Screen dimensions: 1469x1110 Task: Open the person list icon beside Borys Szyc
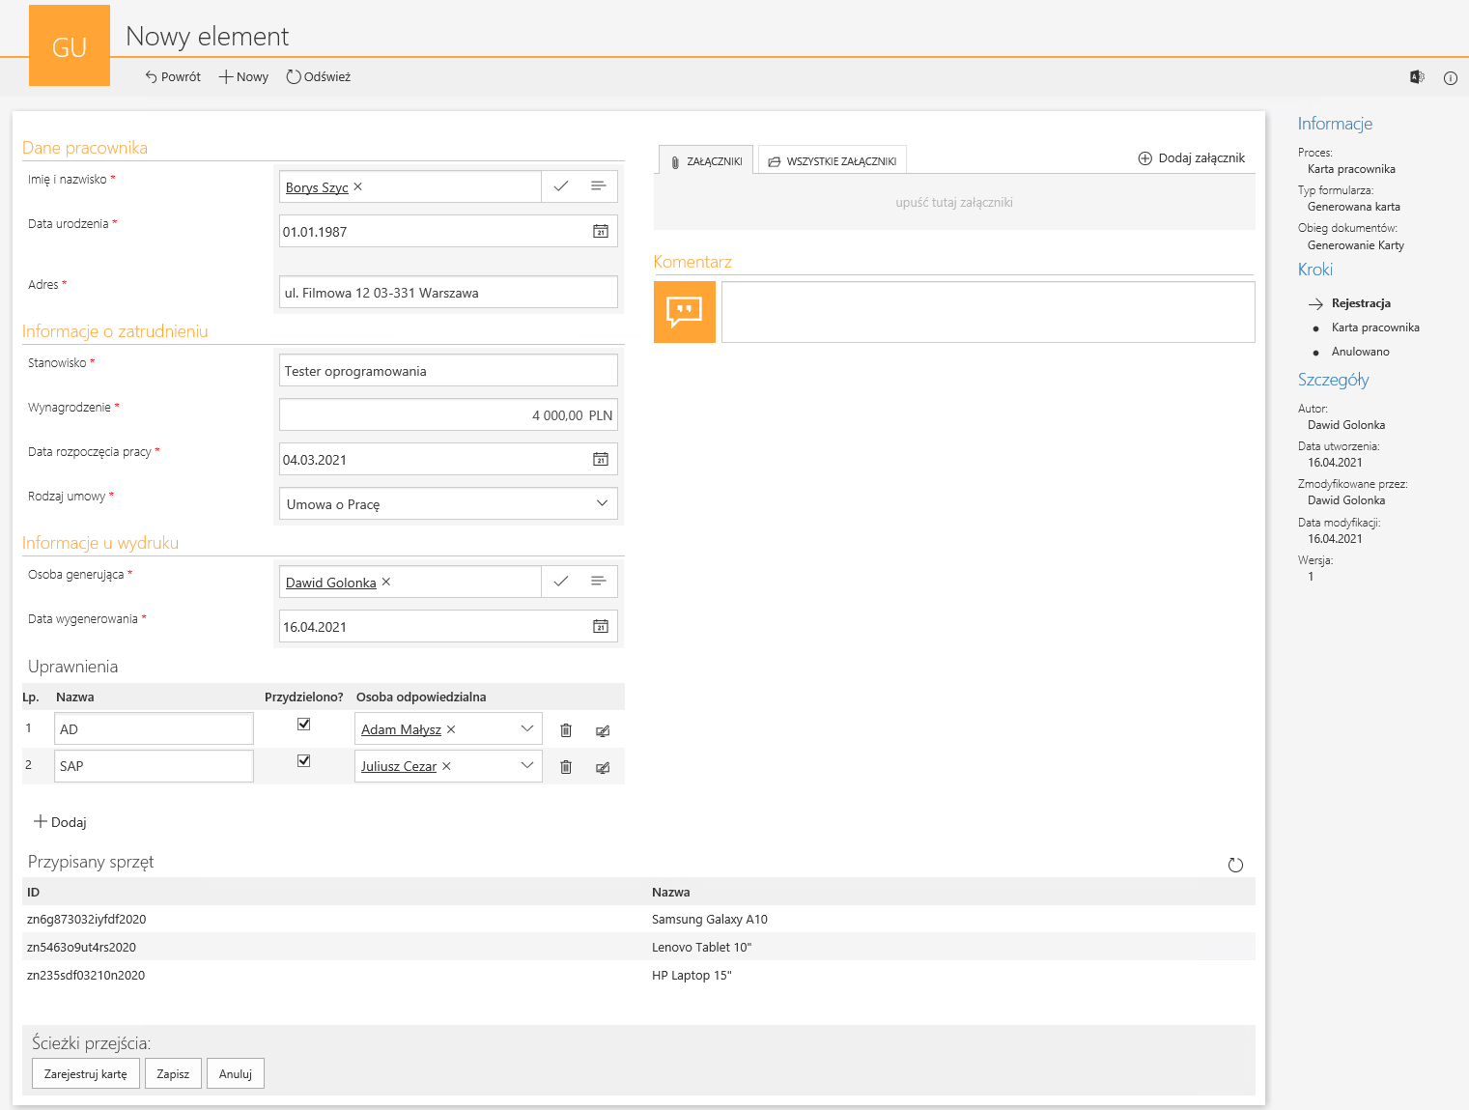(x=598, y=185)
